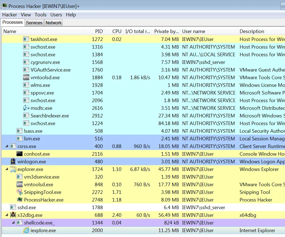285x237 pixels.
Task: Open the Tools menu
Action: coord(40,15)
